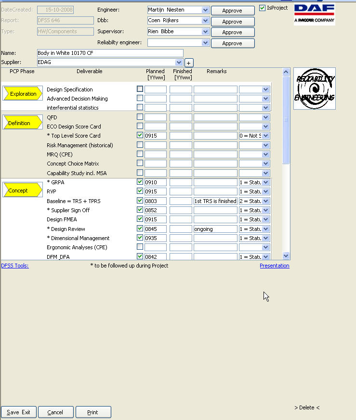This screenshot has width=356, height=420.
Task: Open the Reliabilty engineer dropdown
Action: pos(205,43)
